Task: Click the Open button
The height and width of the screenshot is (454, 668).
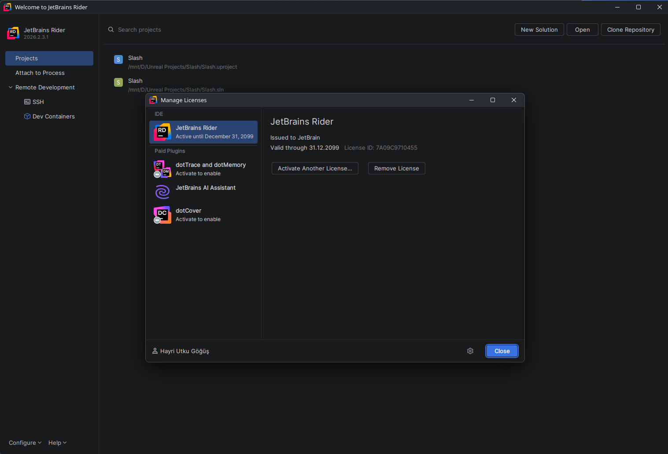Action: click(583, 30)
